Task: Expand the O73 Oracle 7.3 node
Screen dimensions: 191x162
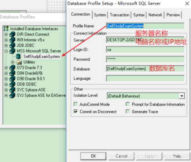Action: coord(6,68)
